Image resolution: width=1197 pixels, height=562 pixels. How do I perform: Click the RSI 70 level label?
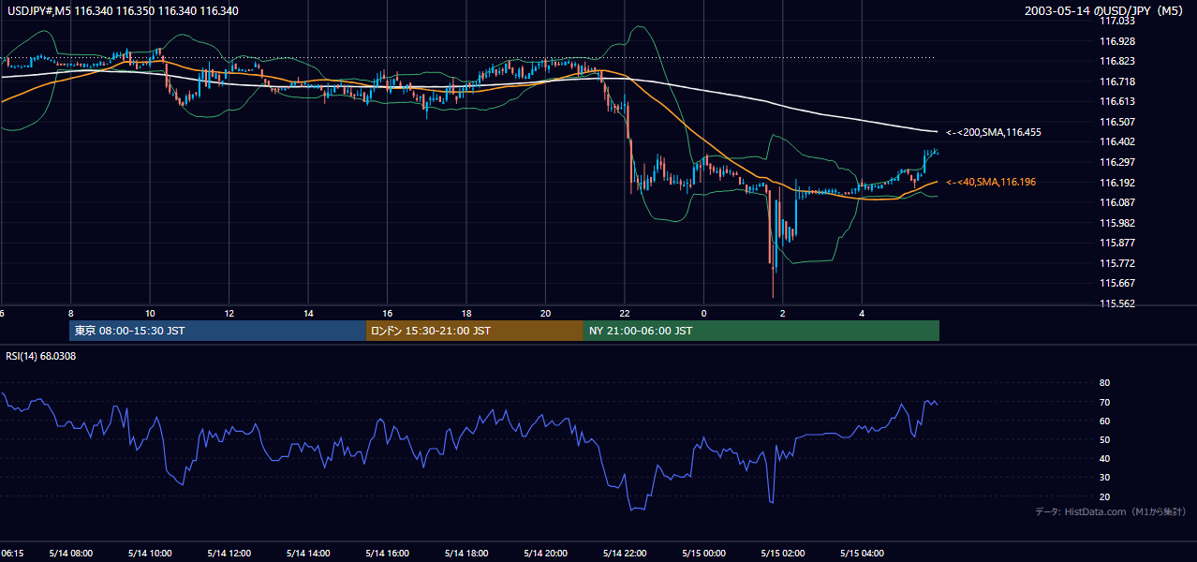pyautogui.click(x=1104, y=402)
